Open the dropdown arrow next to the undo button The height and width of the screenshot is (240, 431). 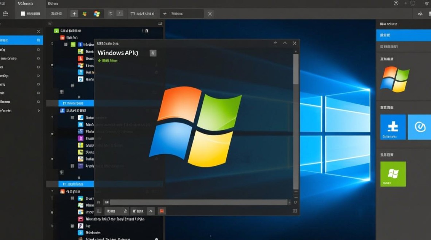tap(119, 13)
